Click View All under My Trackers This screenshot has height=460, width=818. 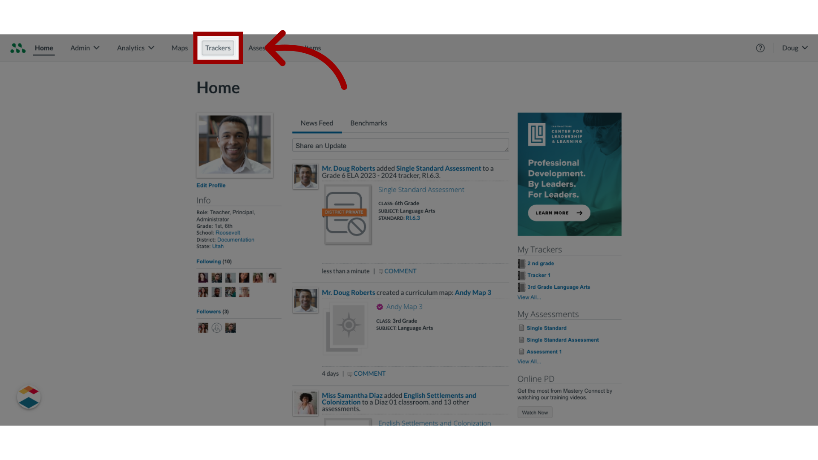pos(529,297)
